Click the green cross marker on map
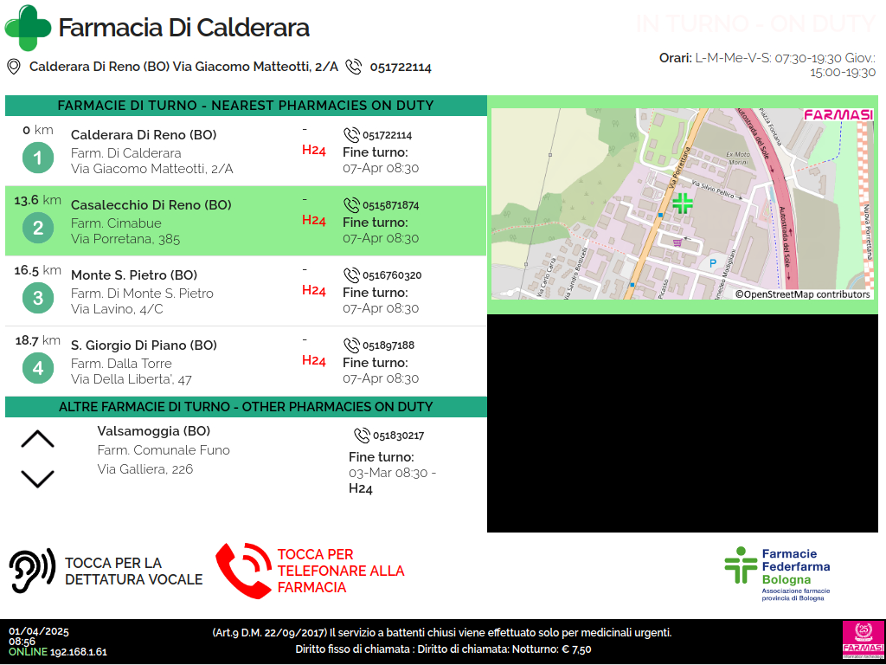Image resolution: width=886 pixels, height=665 pixels. [683, 203]
